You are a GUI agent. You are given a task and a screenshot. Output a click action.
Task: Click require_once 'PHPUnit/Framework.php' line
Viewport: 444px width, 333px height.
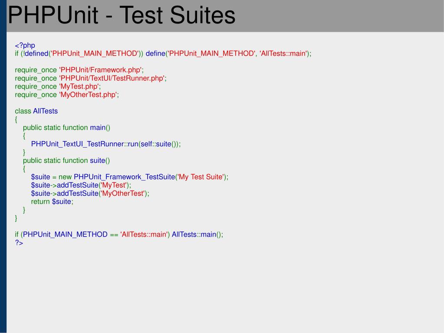pyautogui.click(x=79, y=70)
